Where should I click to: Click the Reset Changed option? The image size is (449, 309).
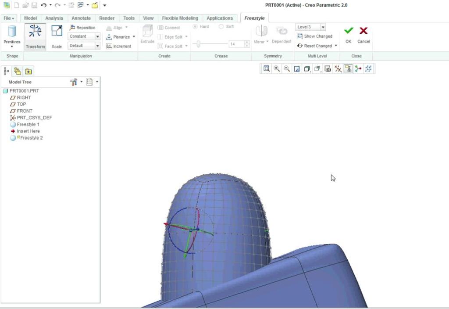pyautogui.click(x=315, y=46)
